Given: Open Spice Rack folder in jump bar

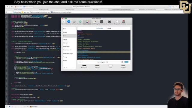Looking at the screenshot, I should 25,12.
